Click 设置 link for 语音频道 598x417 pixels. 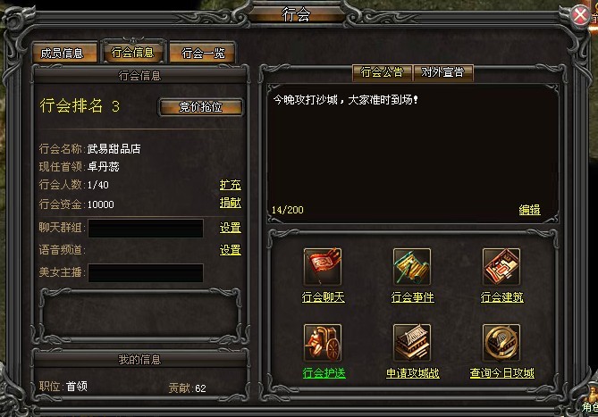point(230,250)
